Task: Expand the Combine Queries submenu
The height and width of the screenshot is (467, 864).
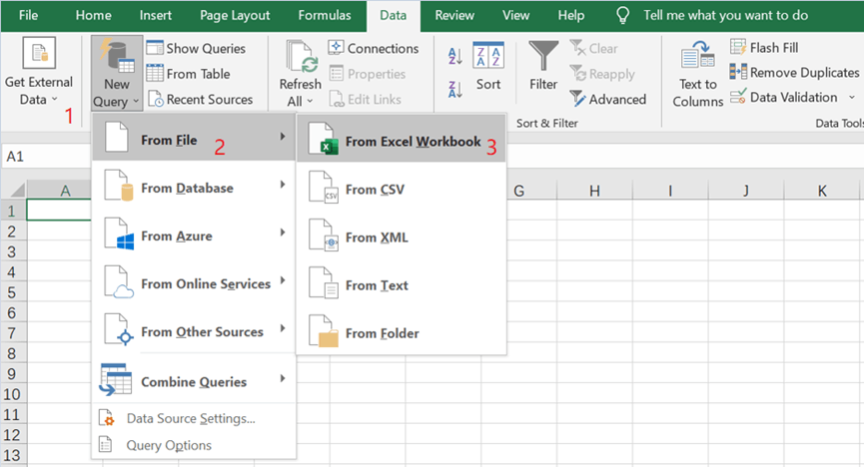Action: (194, 380)
